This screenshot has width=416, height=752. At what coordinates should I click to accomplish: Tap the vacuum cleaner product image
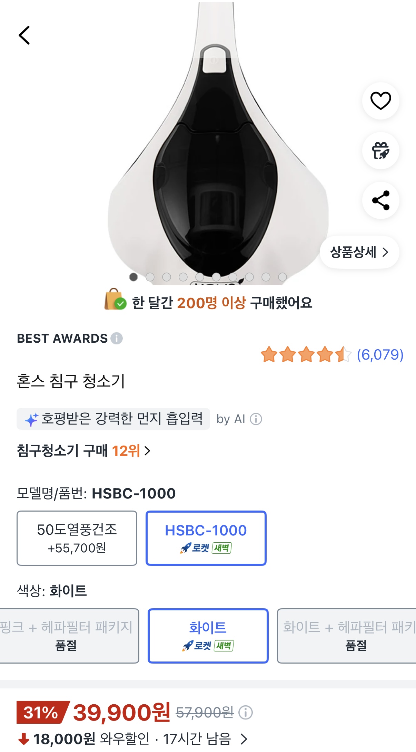(217, 145)
